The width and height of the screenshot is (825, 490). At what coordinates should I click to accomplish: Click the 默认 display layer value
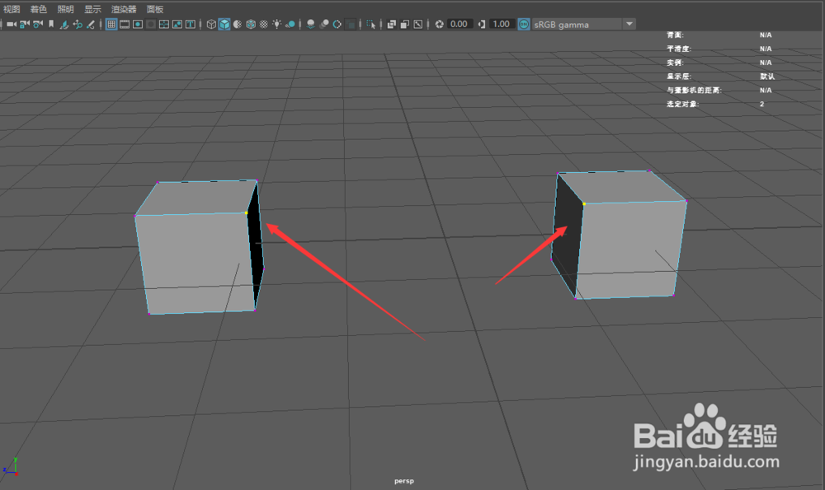pos(767,76)
